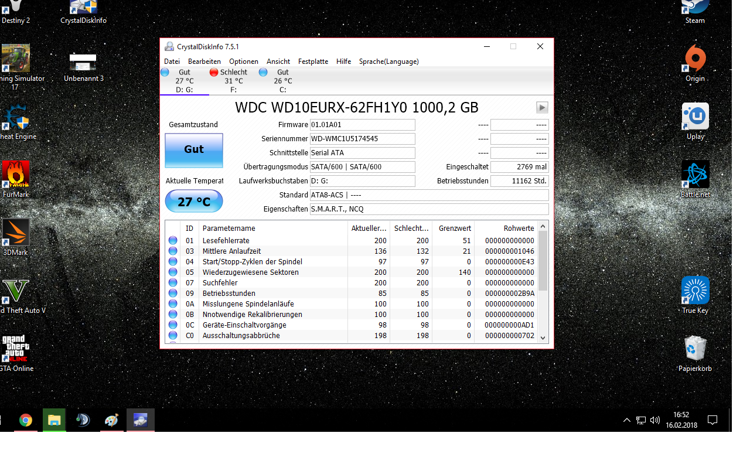
Task: Click the red Schlecht status indicator
Action: (x=214, y=72)
